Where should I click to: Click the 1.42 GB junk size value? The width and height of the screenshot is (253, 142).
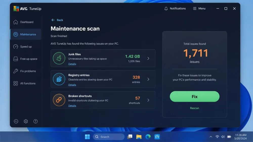[133, 56]
